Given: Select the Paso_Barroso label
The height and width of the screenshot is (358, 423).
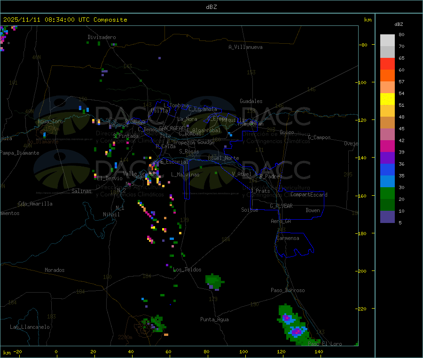Looking at the screenshot, I should [x=288, y=290].
